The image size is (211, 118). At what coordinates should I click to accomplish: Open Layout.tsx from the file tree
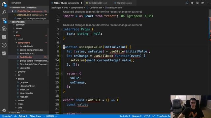[25, 68]
